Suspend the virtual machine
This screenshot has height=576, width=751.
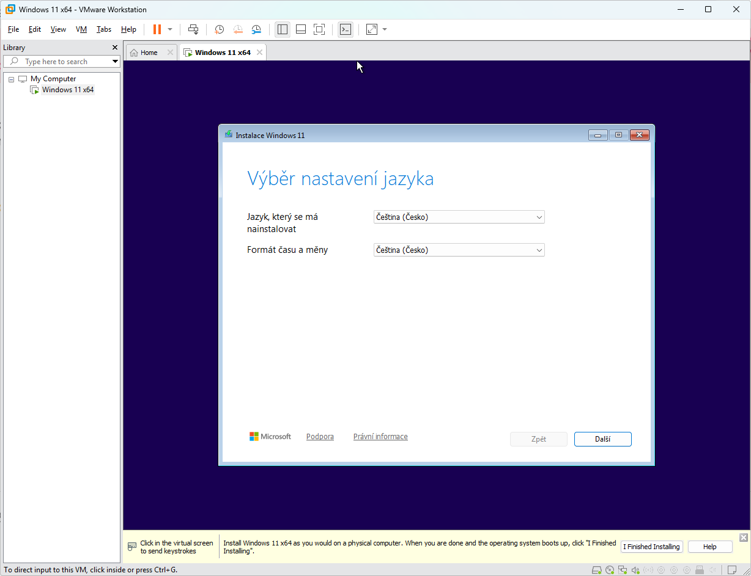[x=157, y=29]
